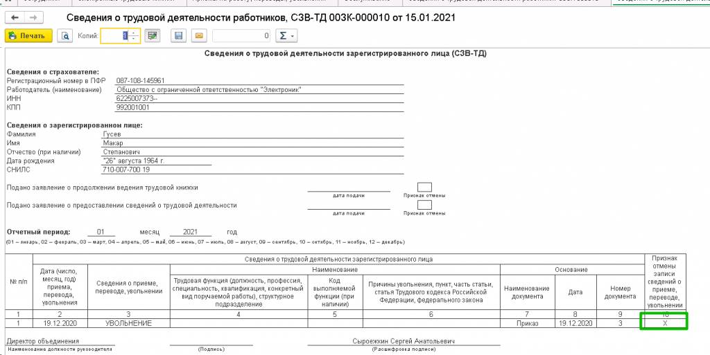The height and width of the screenshot is (355, 710).
Task: Select surname cell Гусев
Action: click(253, 134)
